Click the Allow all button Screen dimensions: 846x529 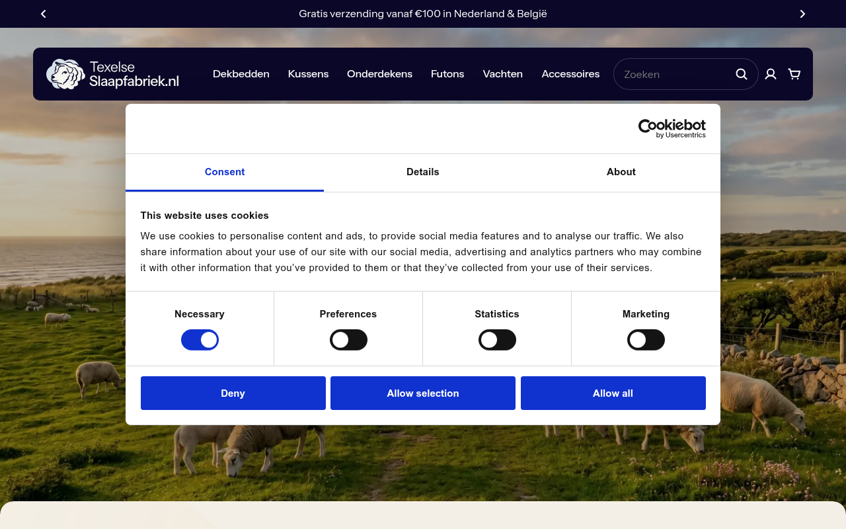[613, 393]
